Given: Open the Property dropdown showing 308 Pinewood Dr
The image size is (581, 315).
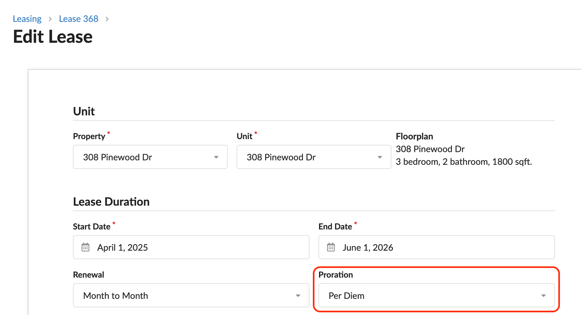Looking at the screenshot, I should tap(150, 157).
